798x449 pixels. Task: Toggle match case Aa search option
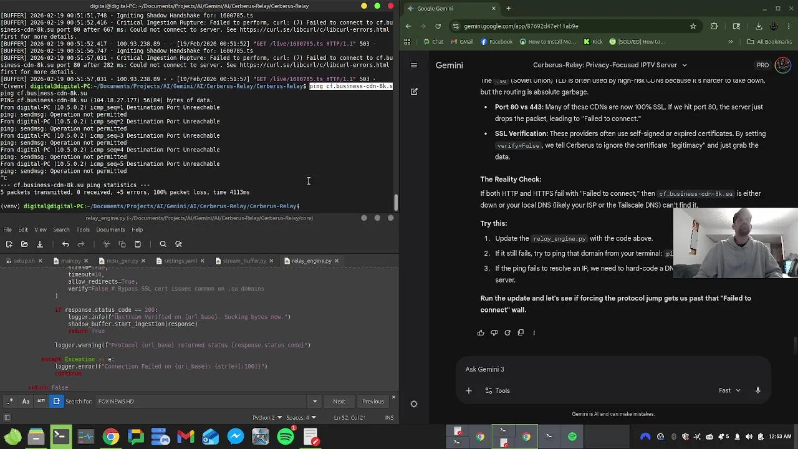click(x=26, y=401)
